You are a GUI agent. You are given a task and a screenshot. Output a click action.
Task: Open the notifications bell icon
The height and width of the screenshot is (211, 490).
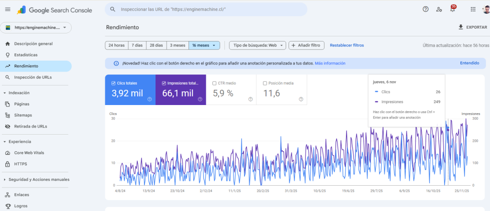453,9
